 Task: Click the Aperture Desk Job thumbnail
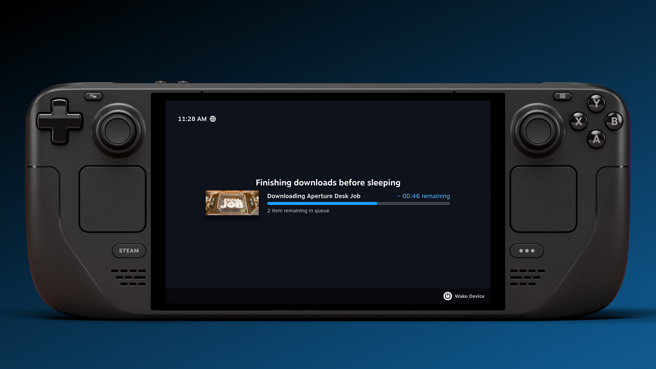click(x=232, y=203)
